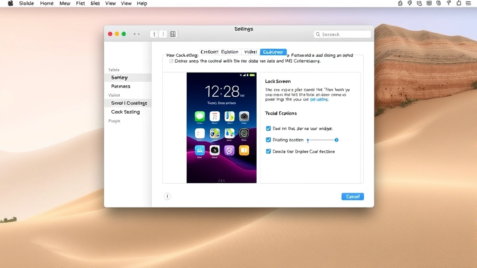The width and height of the screenshot is (477, 268).
Task: Uncheck the 'Eriating ecotten' checkbox
Action: 268,140
